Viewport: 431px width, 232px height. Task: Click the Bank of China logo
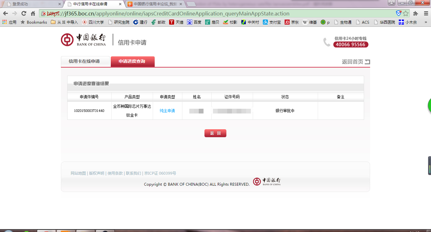click(x=68, y=40)
